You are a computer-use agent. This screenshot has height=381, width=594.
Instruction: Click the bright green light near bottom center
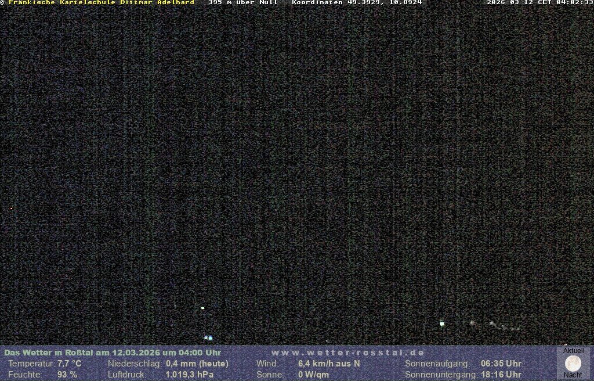202,308
